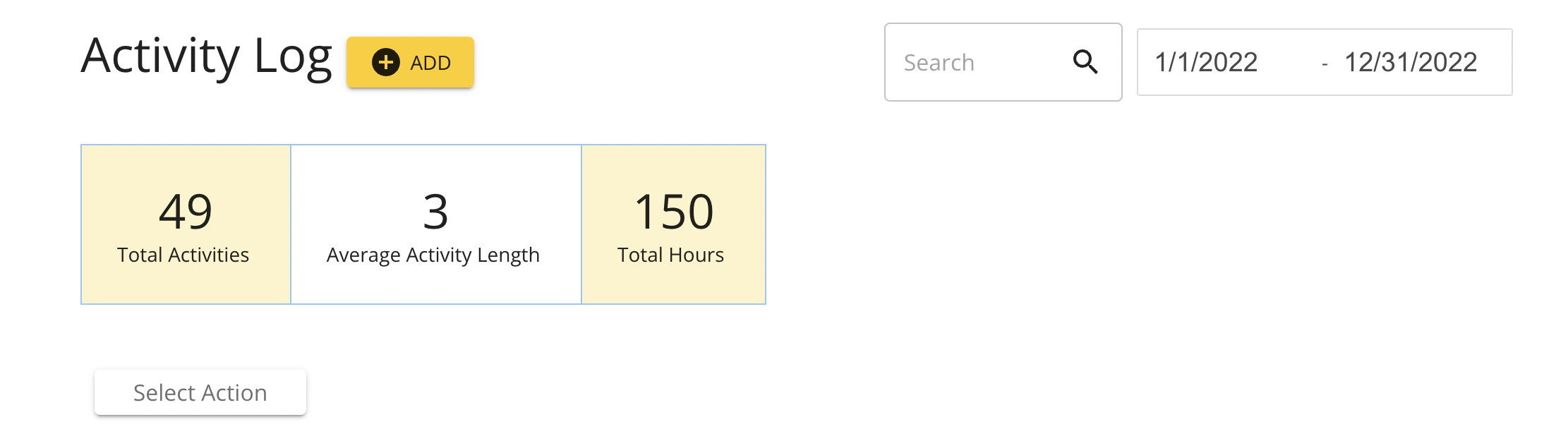Click the number 3 average value

point(435,211)
